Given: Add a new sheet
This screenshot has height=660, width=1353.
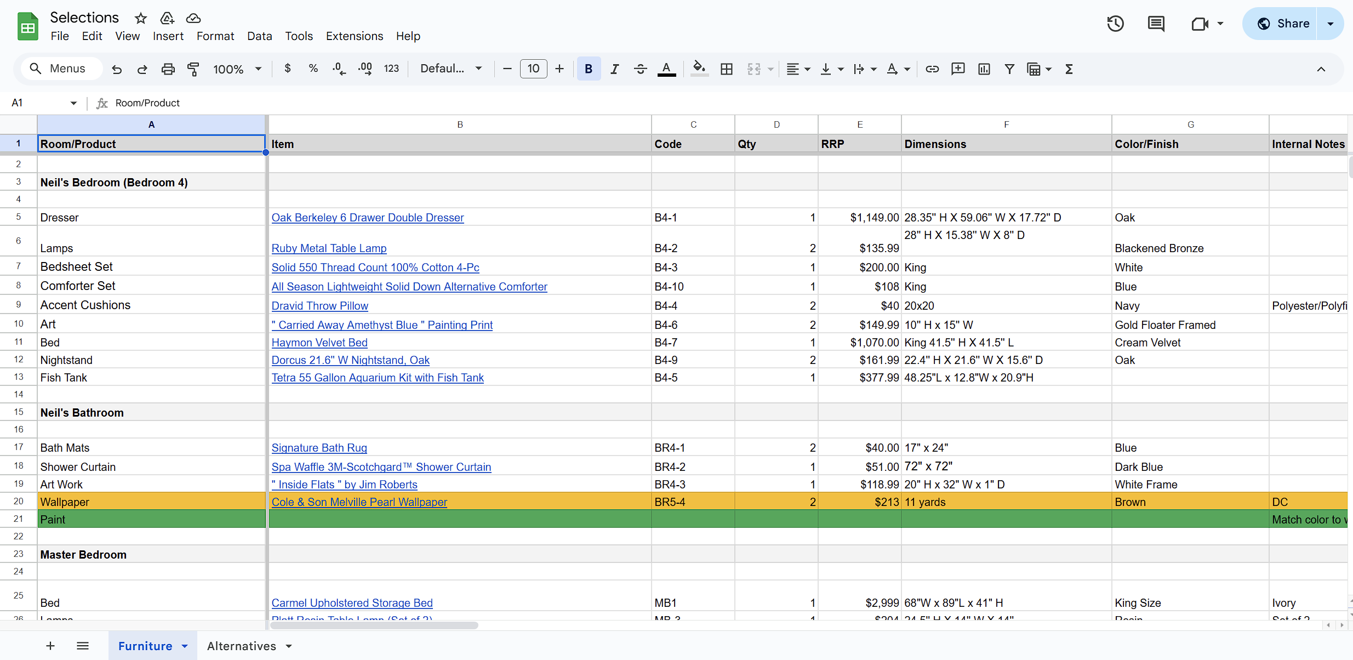Looking at the screenshot, I should (x=50, y=646).
